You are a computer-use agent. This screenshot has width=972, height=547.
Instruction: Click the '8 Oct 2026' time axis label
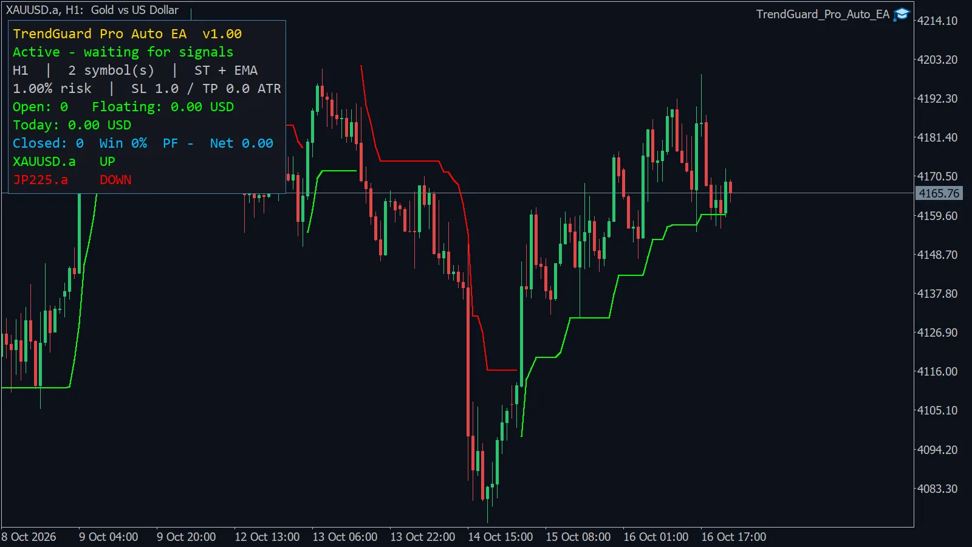pos(29,537)
